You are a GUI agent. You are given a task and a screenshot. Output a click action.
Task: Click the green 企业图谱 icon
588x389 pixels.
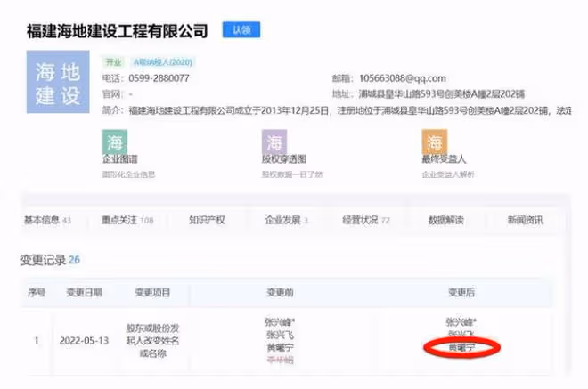[x=114, y=142]
